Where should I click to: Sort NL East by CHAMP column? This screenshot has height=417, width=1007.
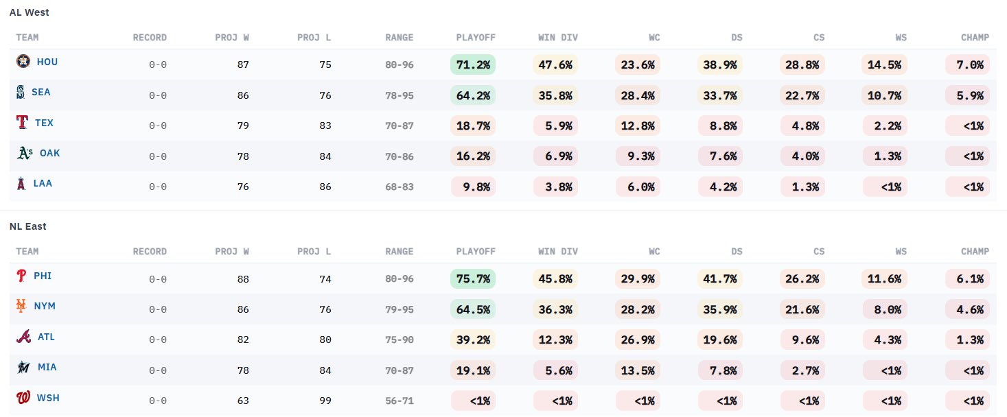coord(975,252)
